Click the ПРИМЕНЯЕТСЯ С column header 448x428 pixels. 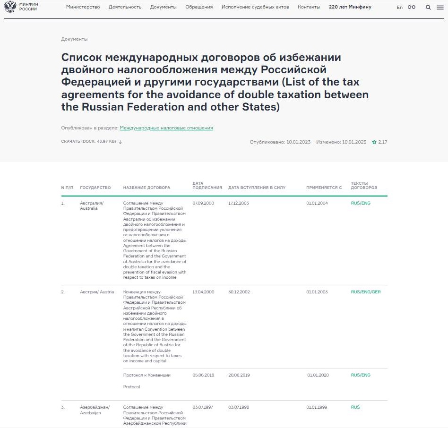pos(324,188)
